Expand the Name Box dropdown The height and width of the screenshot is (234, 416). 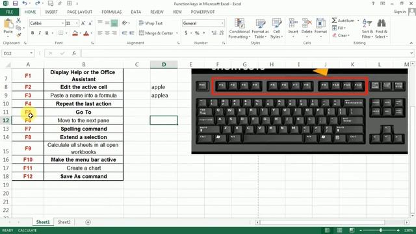(31, 53)
